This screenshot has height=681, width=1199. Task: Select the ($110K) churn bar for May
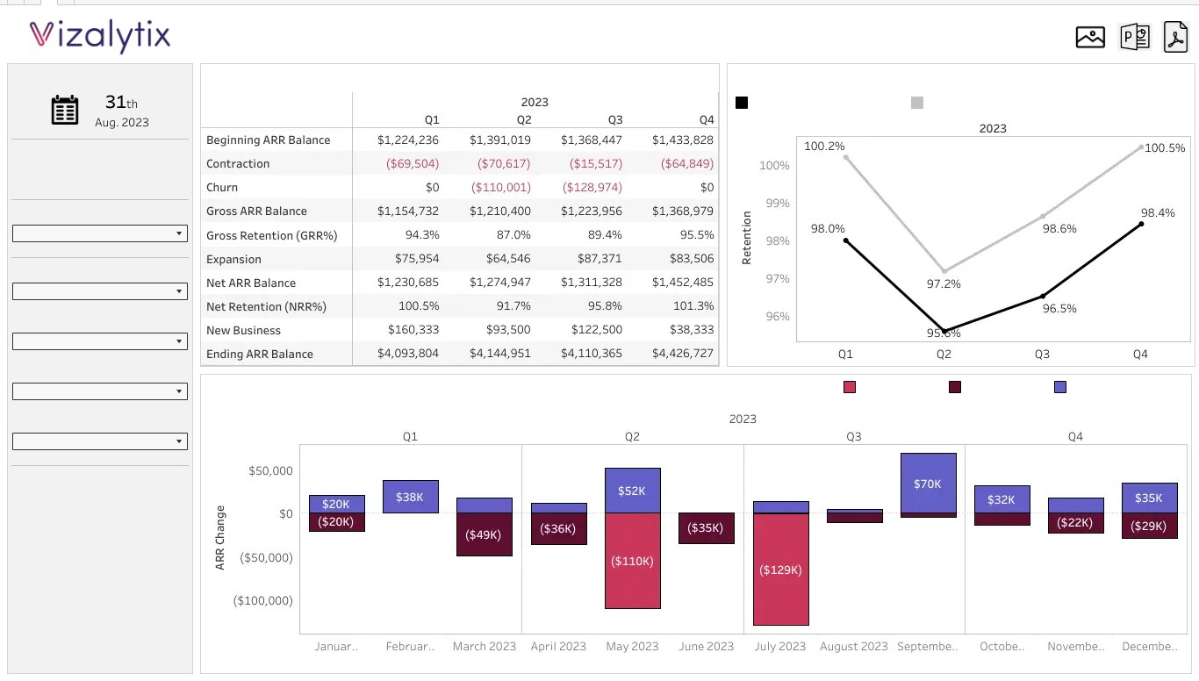633,561
